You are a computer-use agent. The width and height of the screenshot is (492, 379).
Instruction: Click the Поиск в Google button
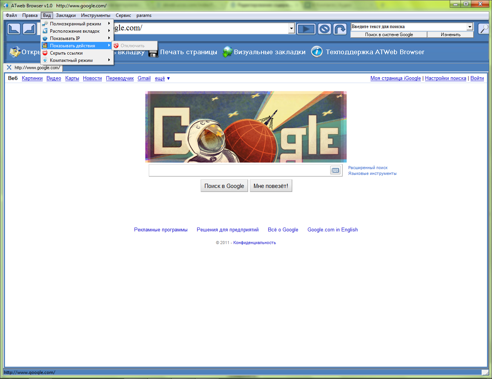tap(224, 186)
